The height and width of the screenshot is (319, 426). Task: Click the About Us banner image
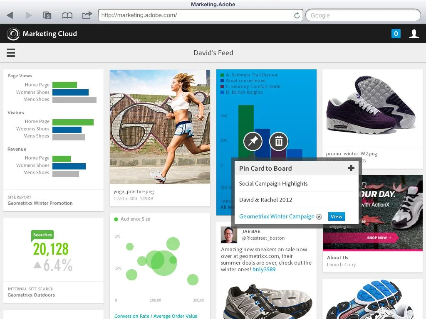tap(372, 213)
